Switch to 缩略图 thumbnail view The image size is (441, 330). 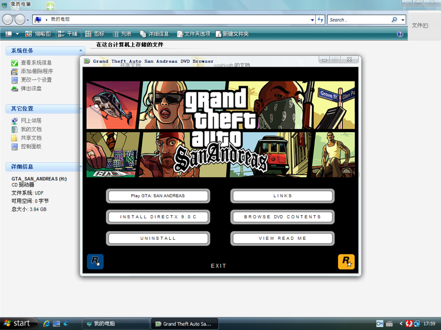click(x=38, y=34)
